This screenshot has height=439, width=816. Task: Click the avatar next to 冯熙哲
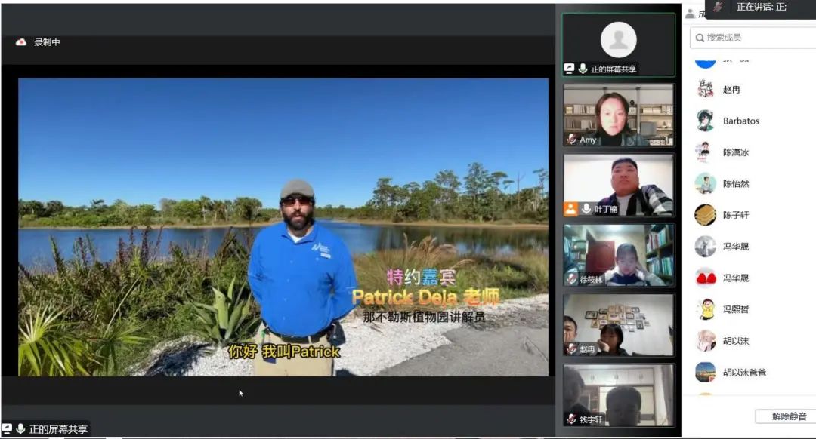[706, 309]
